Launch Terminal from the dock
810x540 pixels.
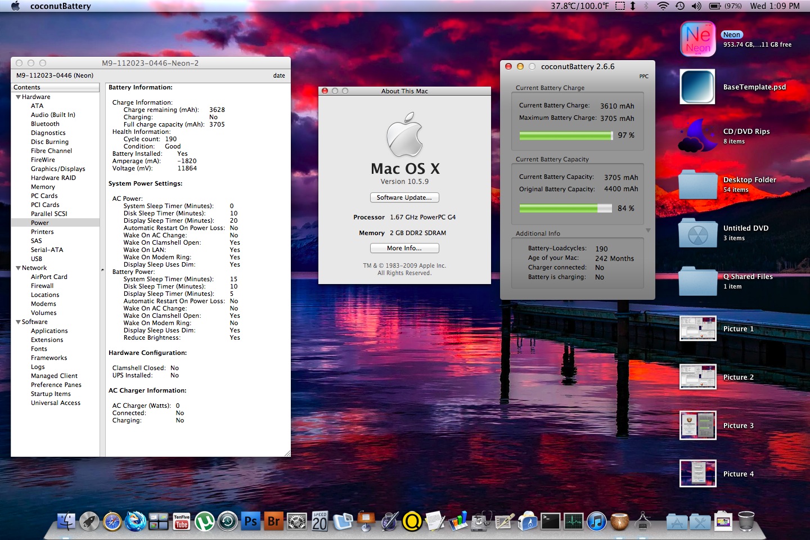550,521
